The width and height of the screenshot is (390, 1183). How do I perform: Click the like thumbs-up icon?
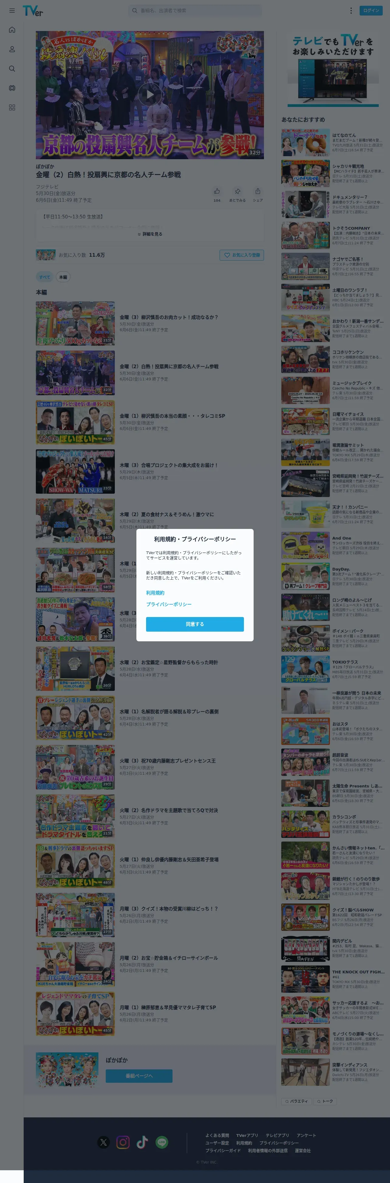217,191
